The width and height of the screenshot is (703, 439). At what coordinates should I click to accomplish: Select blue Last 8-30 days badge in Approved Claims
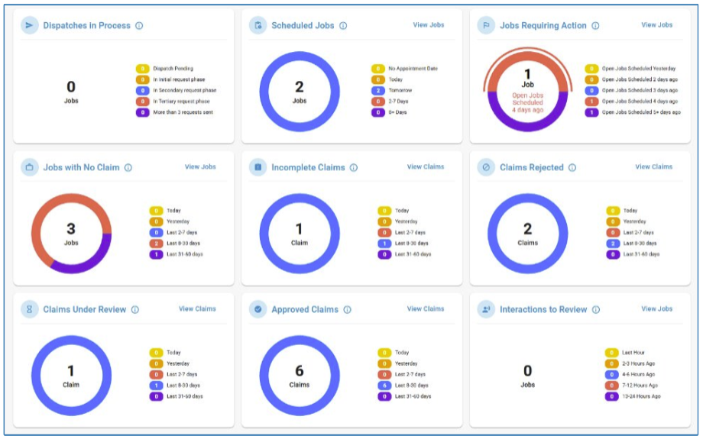coord(384,386)
